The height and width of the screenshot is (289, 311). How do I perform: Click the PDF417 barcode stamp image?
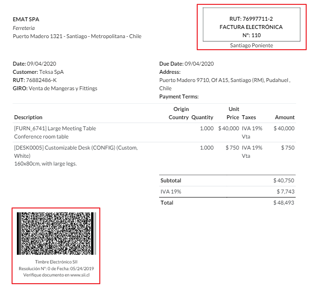56,233
